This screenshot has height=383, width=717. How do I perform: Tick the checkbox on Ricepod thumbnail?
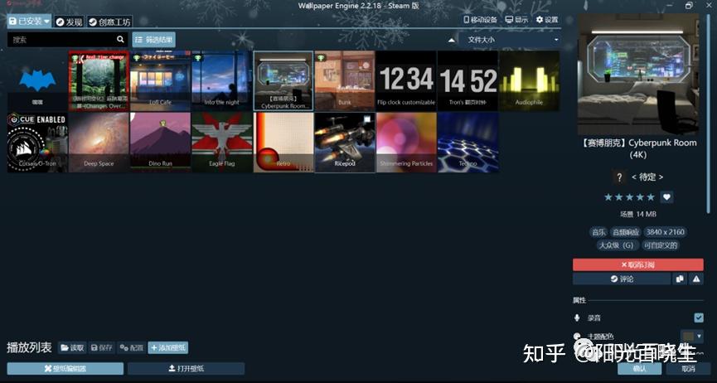(367, 119)
